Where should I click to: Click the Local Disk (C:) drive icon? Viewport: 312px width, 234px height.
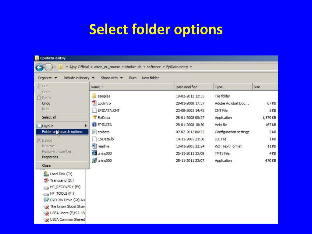point(46,174)
